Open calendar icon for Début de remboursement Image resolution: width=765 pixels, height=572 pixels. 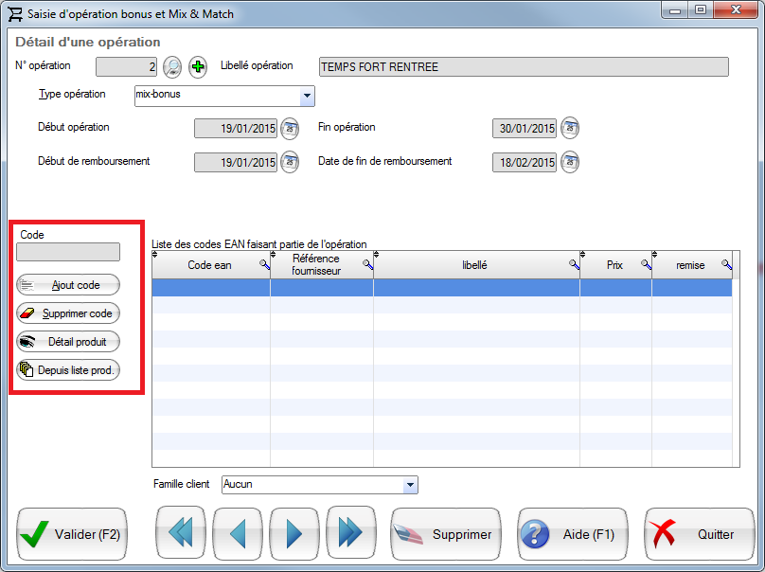pos(291,162)
